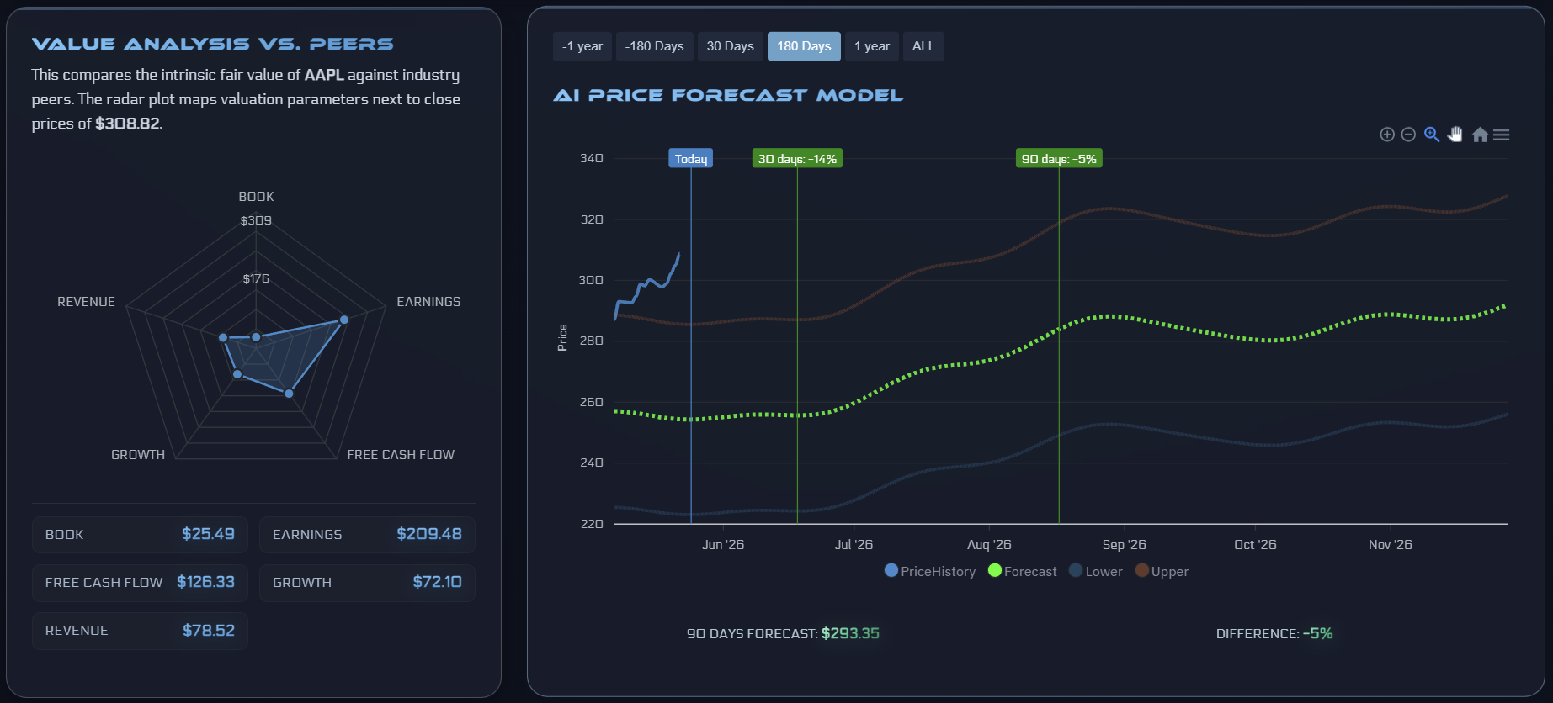Select the -180 Days range
1553x703 pixels.
click(655, 46)
